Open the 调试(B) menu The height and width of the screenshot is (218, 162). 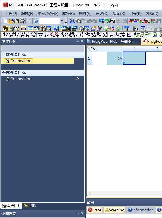tap(119, 14)
